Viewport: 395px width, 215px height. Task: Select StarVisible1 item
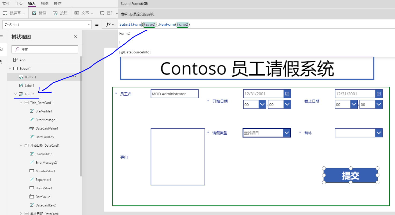[44, 111]
